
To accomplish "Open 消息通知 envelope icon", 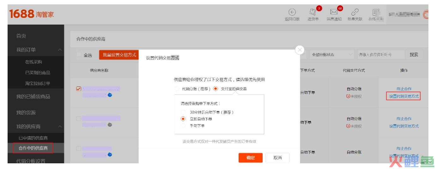I will pyautogui.click(x=334, y=12).
